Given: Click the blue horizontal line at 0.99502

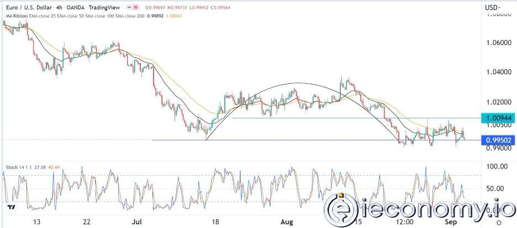Looking at the screenshot, I should click(x=316, y=140).
